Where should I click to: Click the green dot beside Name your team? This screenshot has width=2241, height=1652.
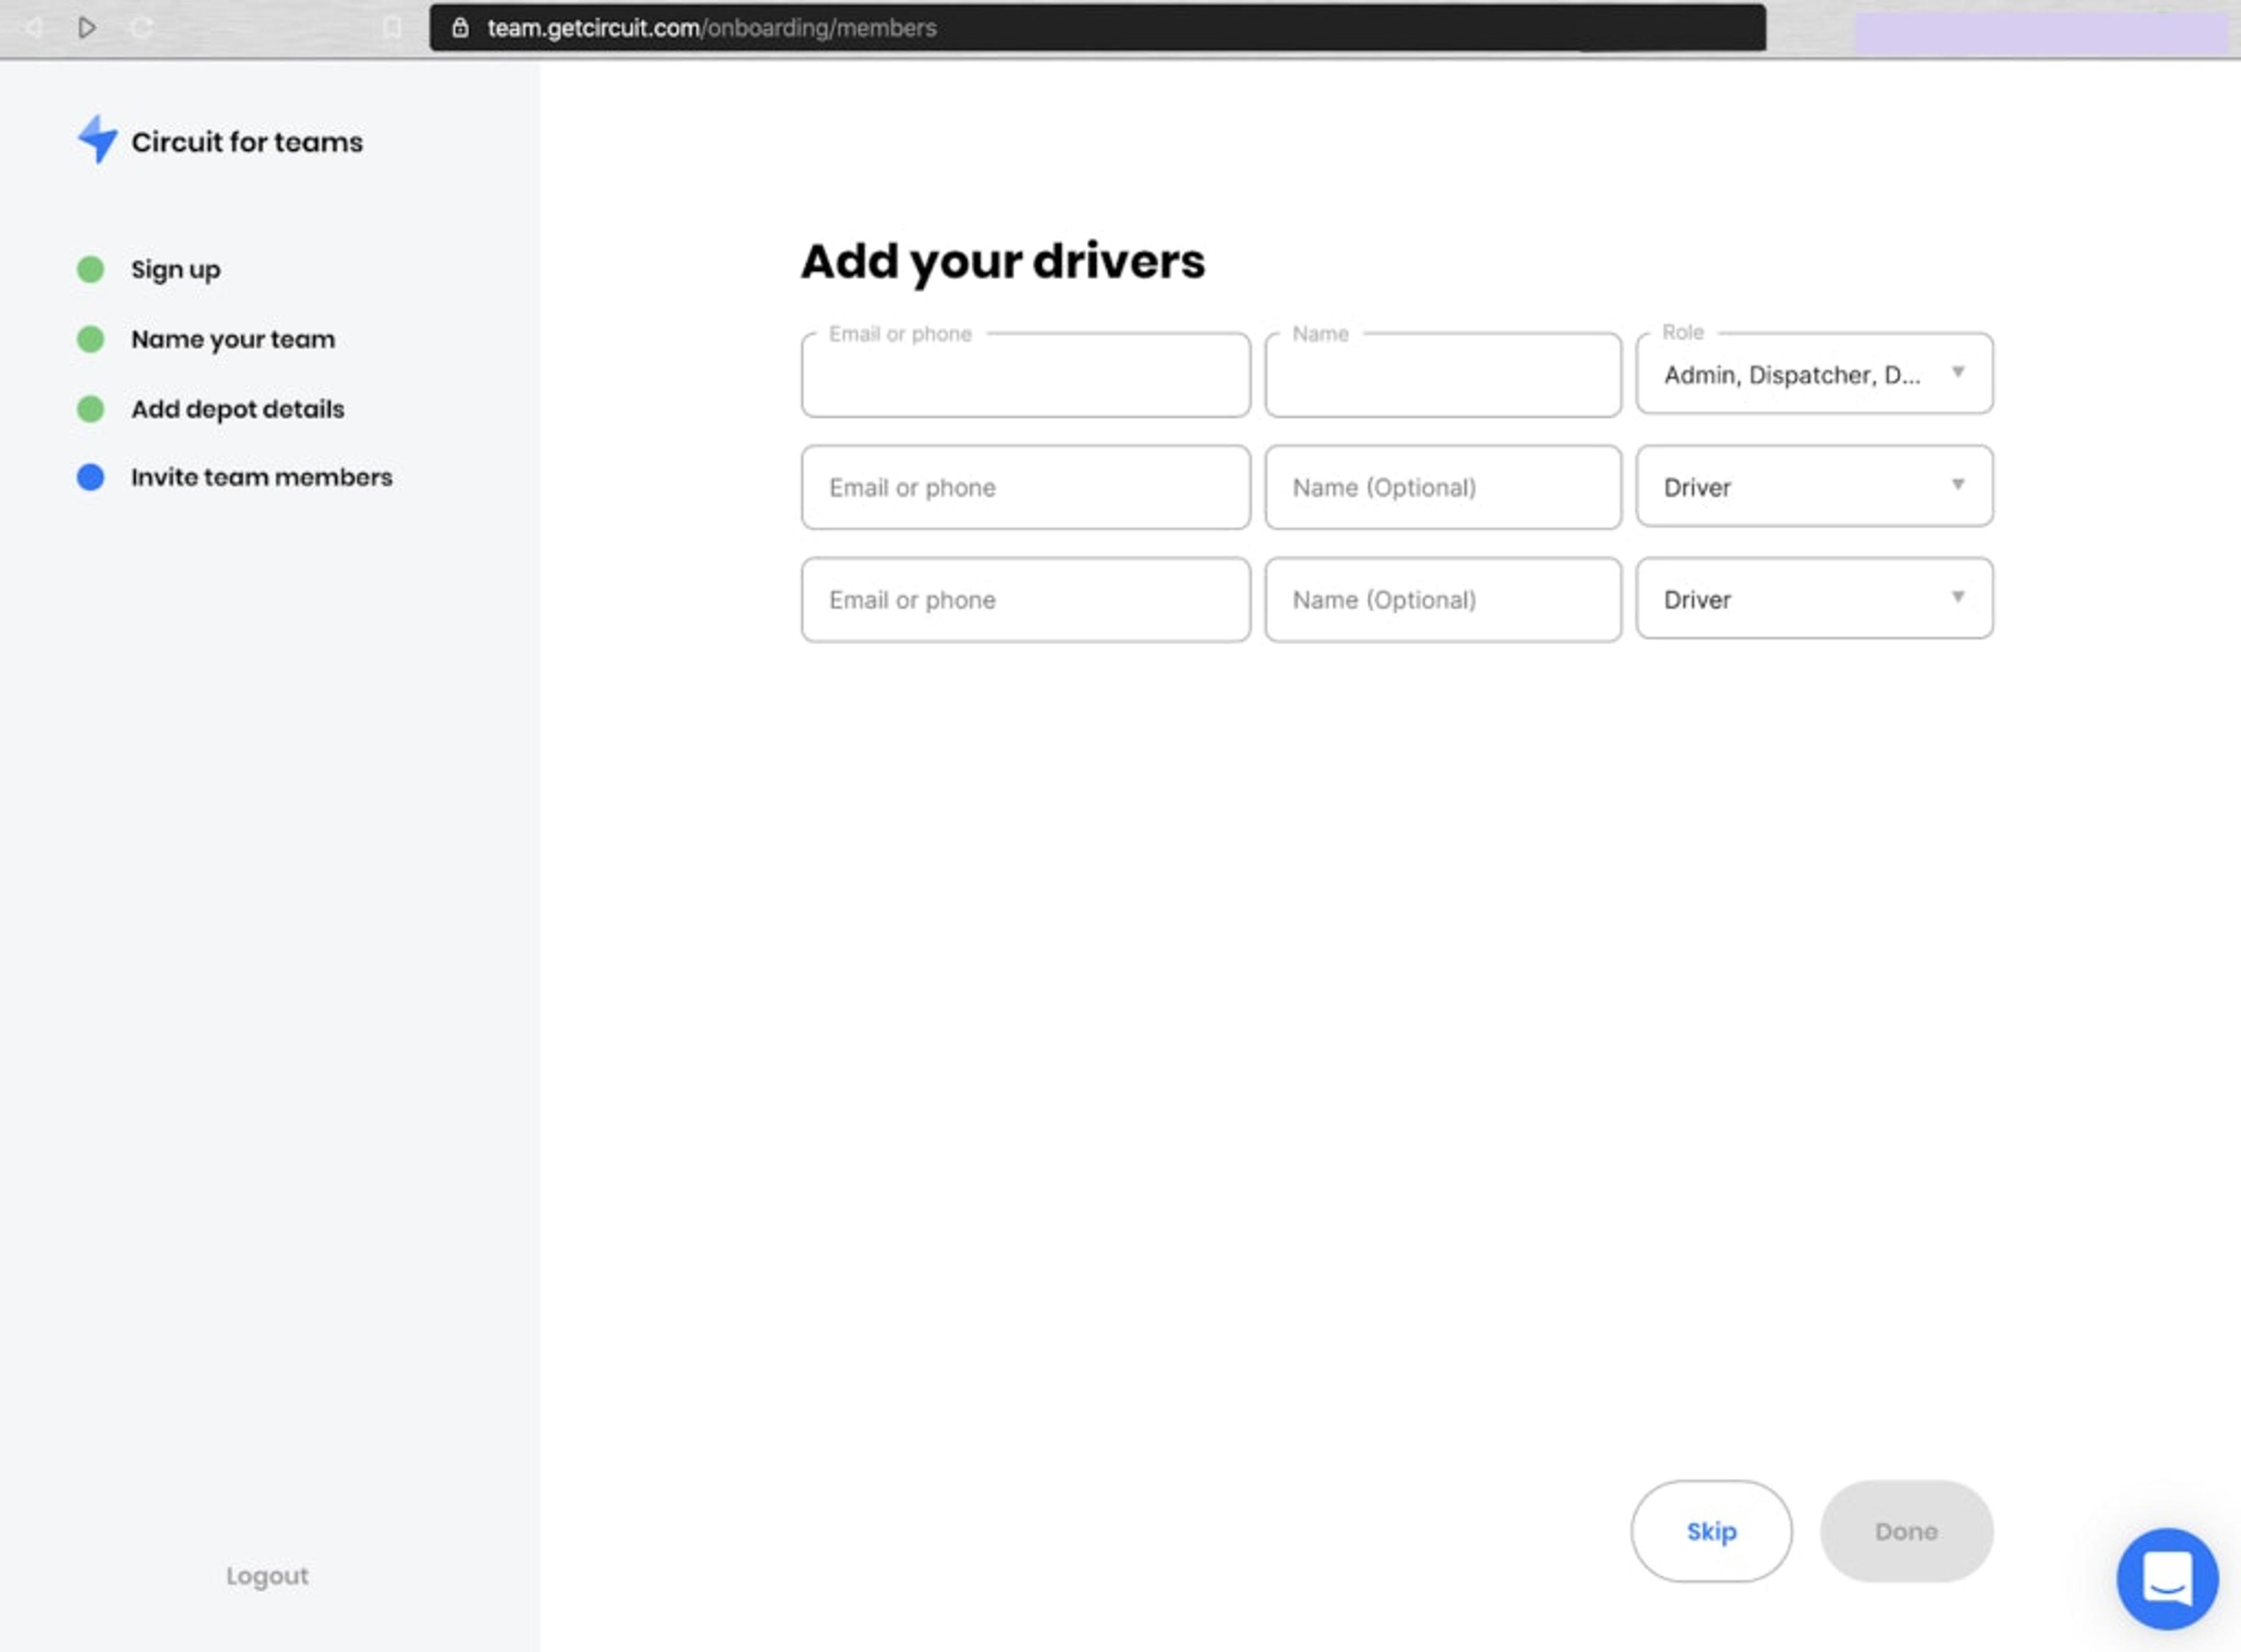click(91, 339)
